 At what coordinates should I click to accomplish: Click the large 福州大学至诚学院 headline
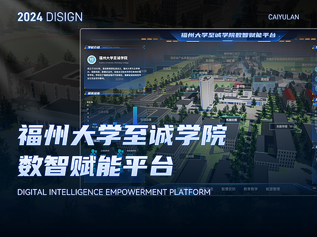pos(122,135)
